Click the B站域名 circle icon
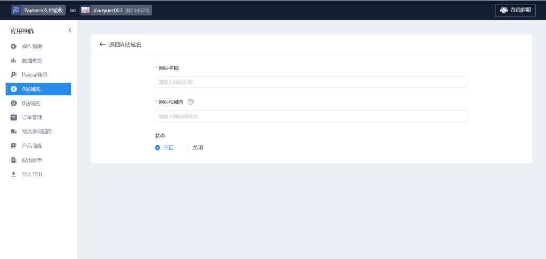 click(13, 103)
